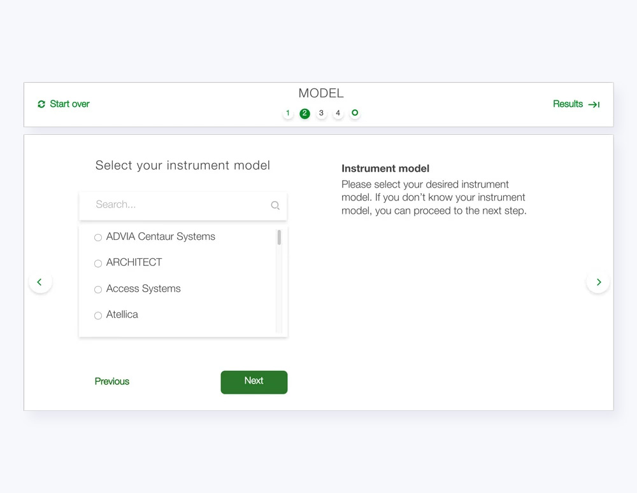Click the Instrument model heading

click(385, 169)
